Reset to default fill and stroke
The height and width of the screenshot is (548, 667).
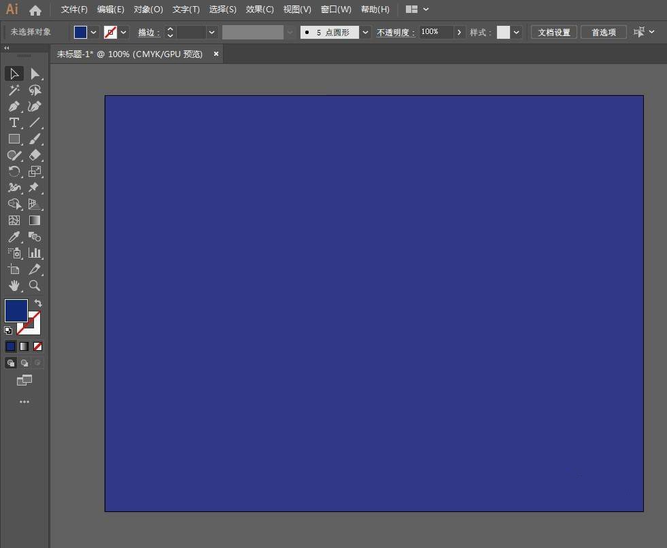[8, 330]
